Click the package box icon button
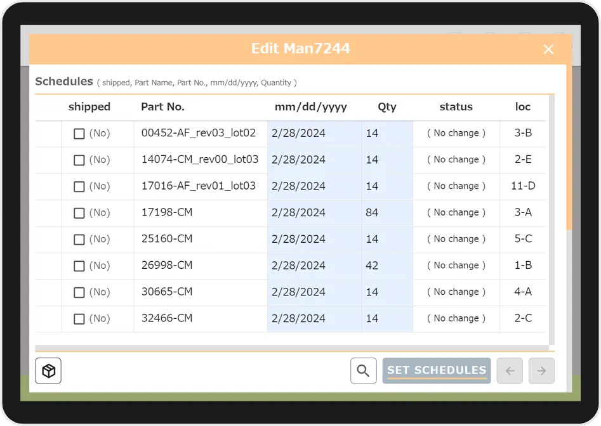Viewport: 601px width, 426px height. [x=48, y=371]
